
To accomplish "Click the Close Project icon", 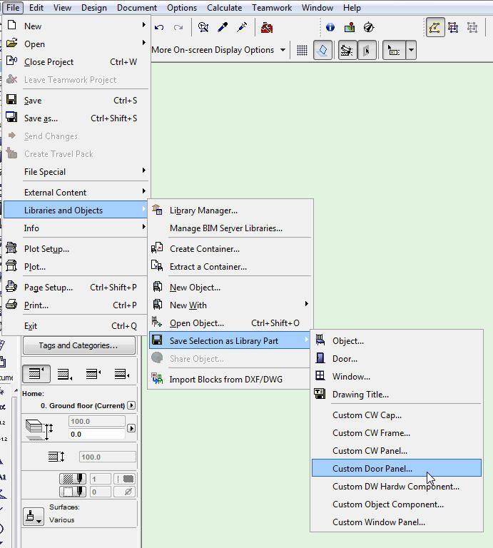I will point(11,61).
